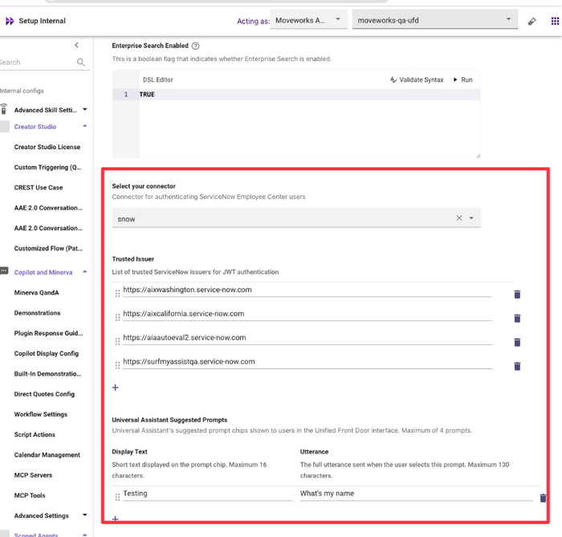This screenshot has width=562, height=537.
Task: Click drag handle of aixcalifornia row
Action: [117, 317]
